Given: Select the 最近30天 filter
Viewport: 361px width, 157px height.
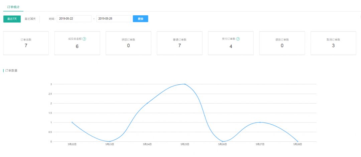Looking at the screenshot, I should tap(30, 19).
